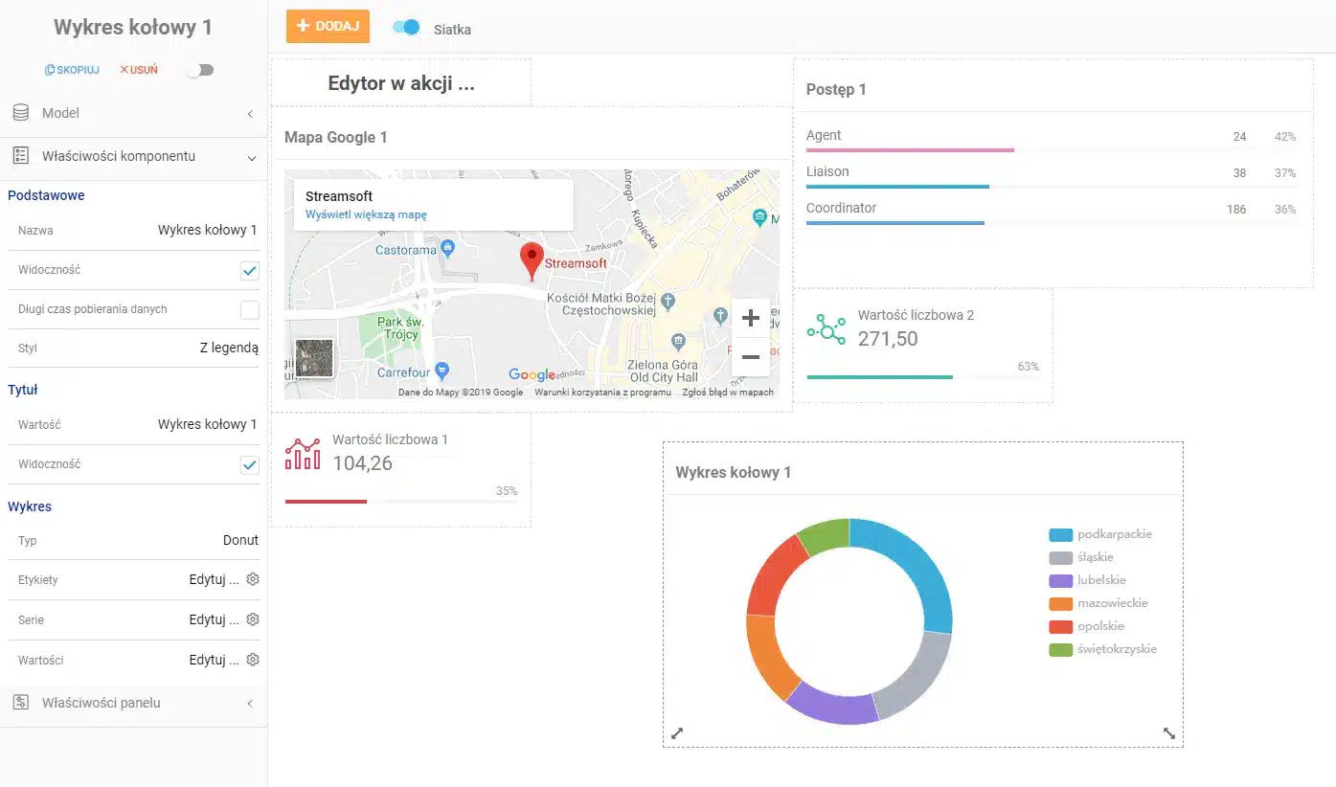Uncheck Widoczność under Podstawowe

point(250,271)
